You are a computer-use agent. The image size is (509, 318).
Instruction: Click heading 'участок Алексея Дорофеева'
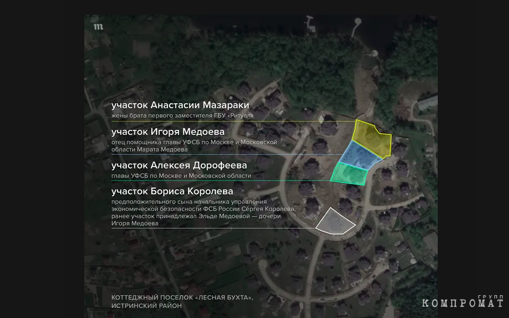point(179,165)
